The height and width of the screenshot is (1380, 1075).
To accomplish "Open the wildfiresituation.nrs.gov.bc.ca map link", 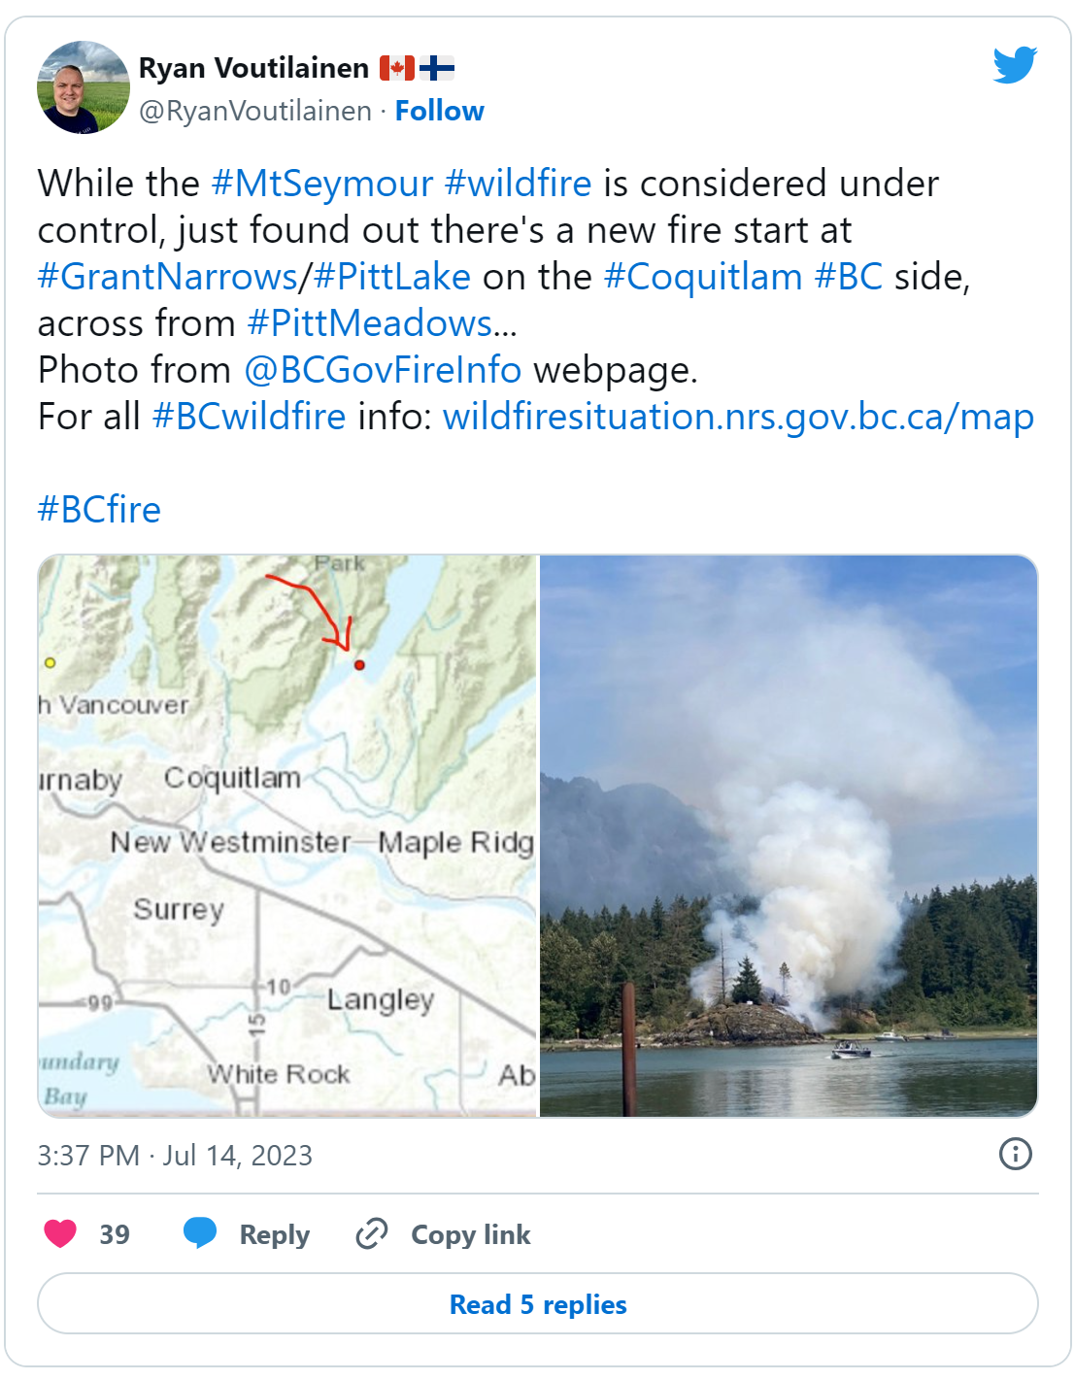I will click(x=738, y=417).
